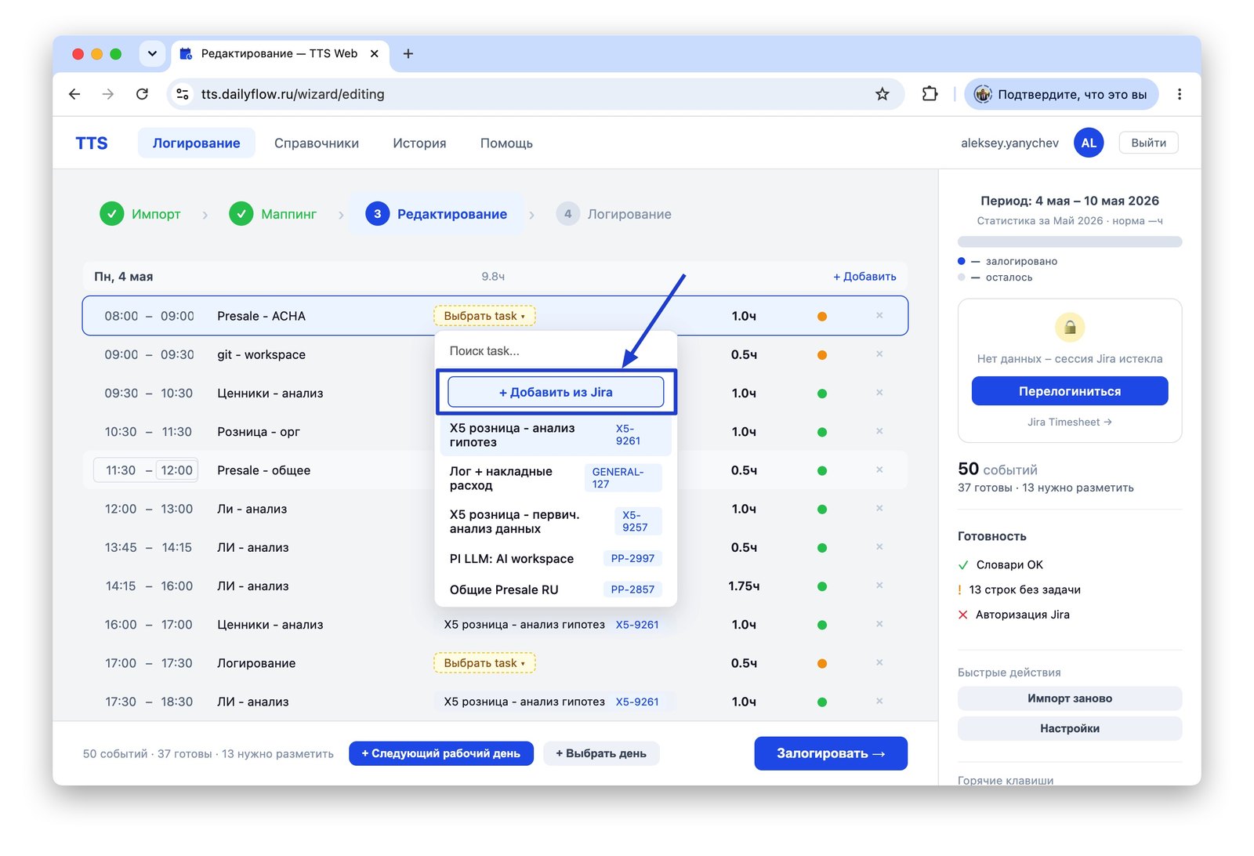Image resolution: width=1254 pixels, height=856 pixels.
Task: Click the address bar URL
Action: tap(292, 94)
